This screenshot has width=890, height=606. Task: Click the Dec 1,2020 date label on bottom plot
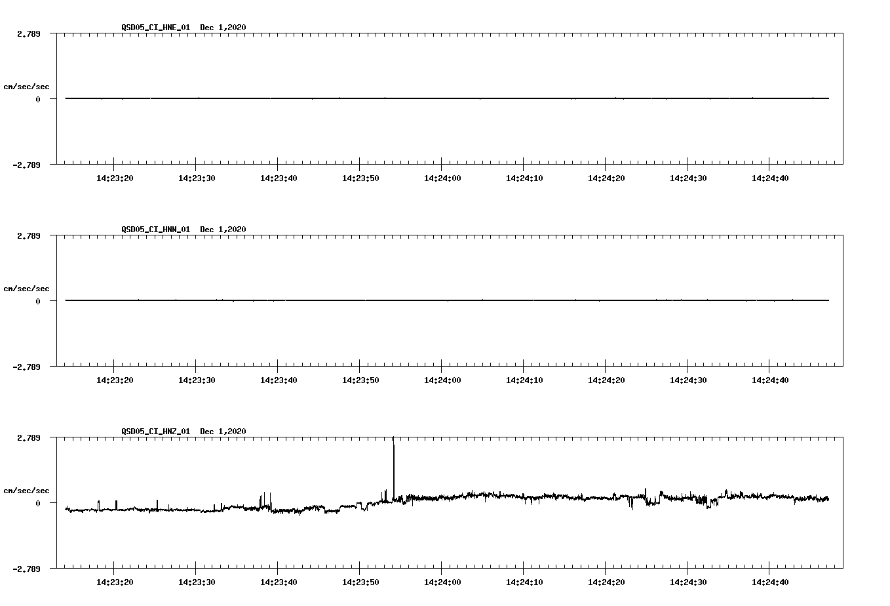(223, 432)
